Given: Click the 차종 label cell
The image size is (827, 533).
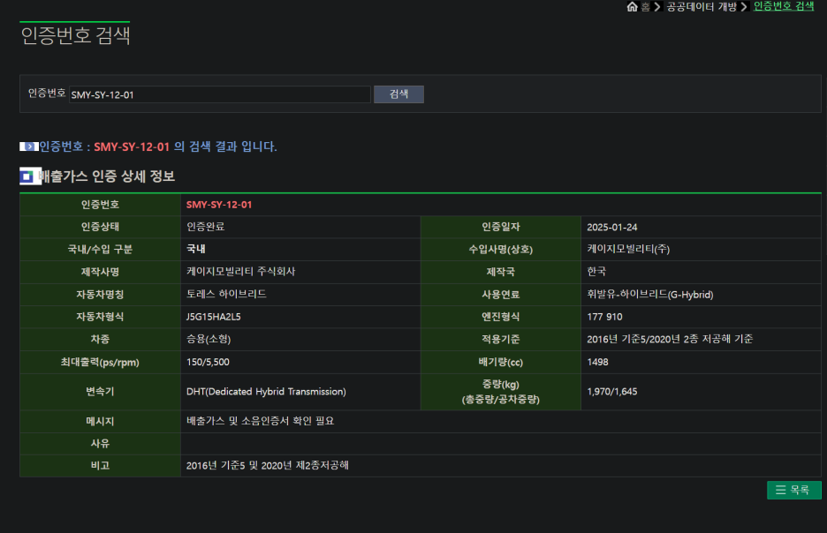Looking at the screenshot, I should point(100,339).
